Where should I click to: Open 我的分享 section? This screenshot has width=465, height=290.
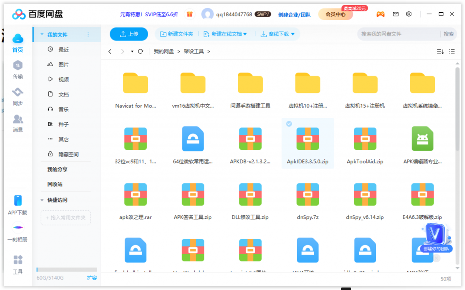(x=57, y=169)
